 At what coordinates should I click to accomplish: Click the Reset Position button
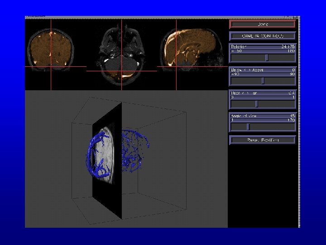tap(263, 140)
